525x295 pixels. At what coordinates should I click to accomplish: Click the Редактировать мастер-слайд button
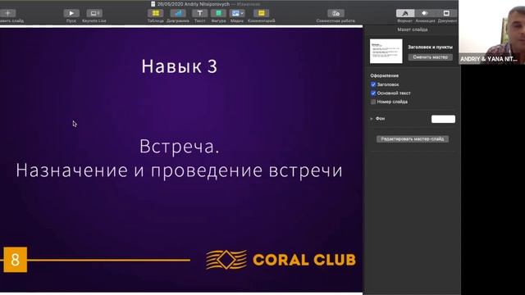(x=413, y=138)
